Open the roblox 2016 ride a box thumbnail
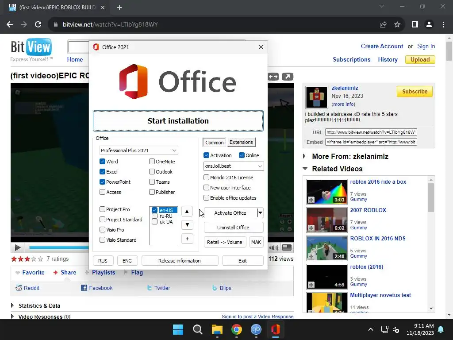The image size is (453, 340). pos(327,191)
